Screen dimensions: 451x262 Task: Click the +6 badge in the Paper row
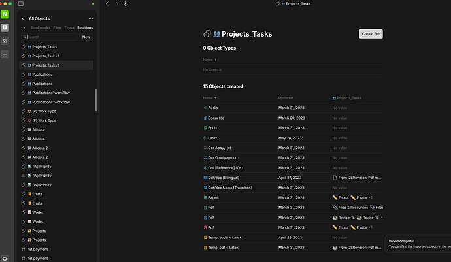click(371, 197)
